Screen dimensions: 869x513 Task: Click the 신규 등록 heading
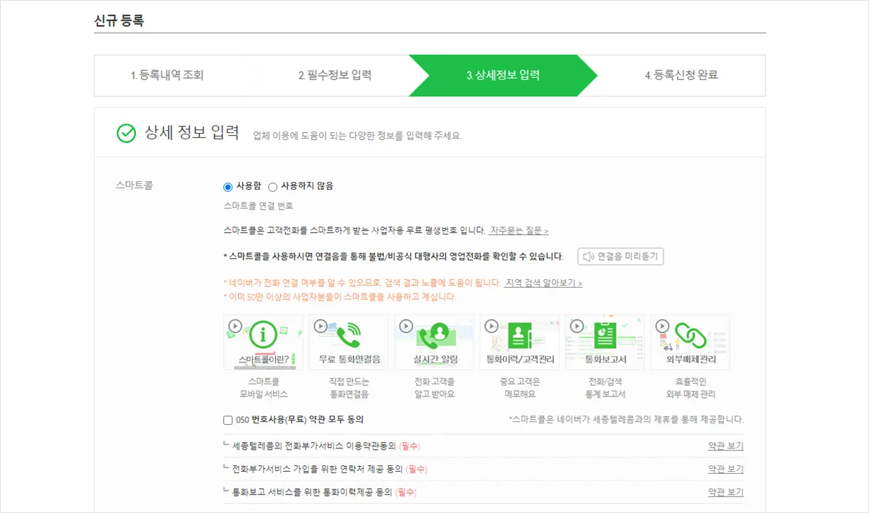pyautogui.click(x=119, y=21)
